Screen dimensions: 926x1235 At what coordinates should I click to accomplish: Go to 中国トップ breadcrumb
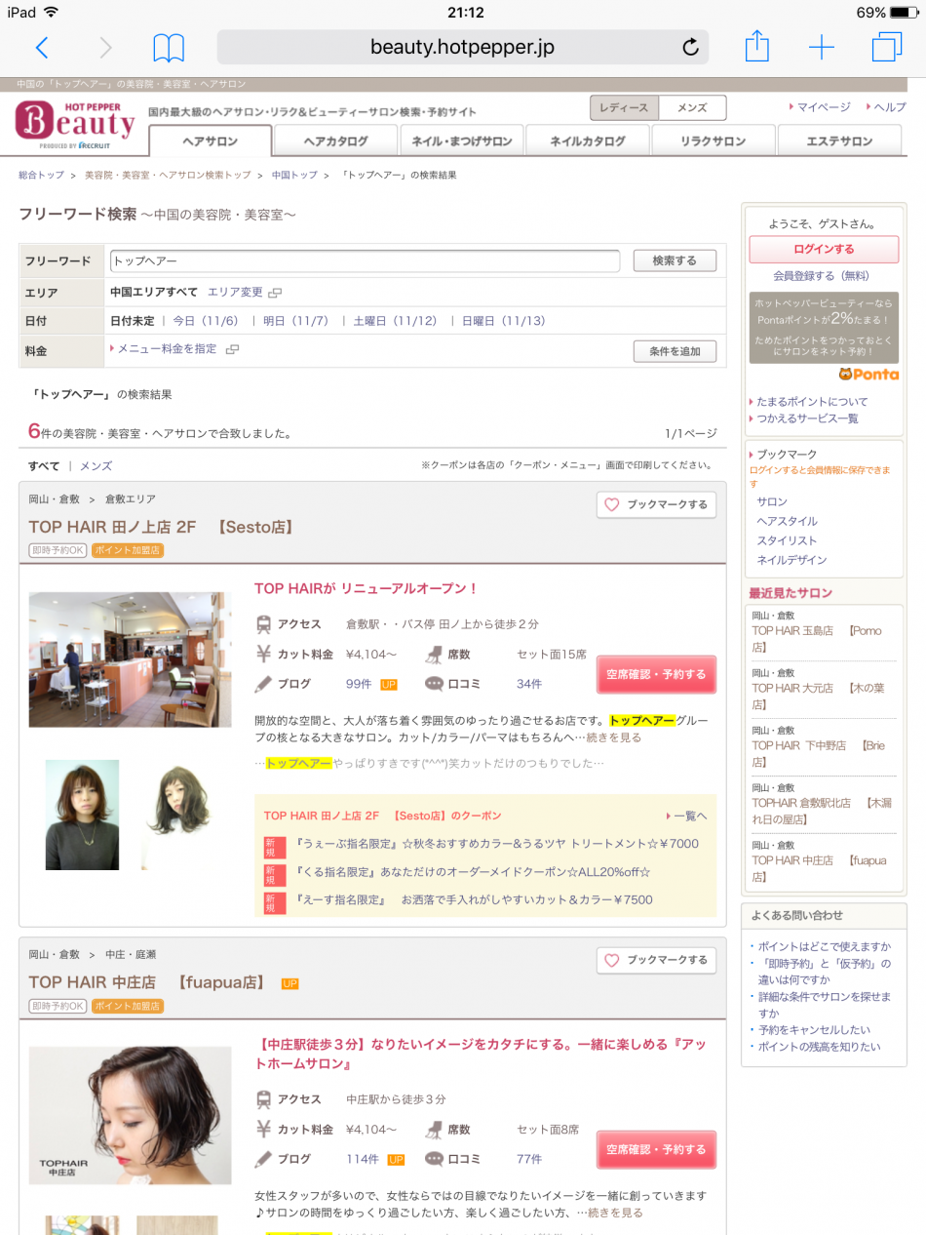[294, 176]
